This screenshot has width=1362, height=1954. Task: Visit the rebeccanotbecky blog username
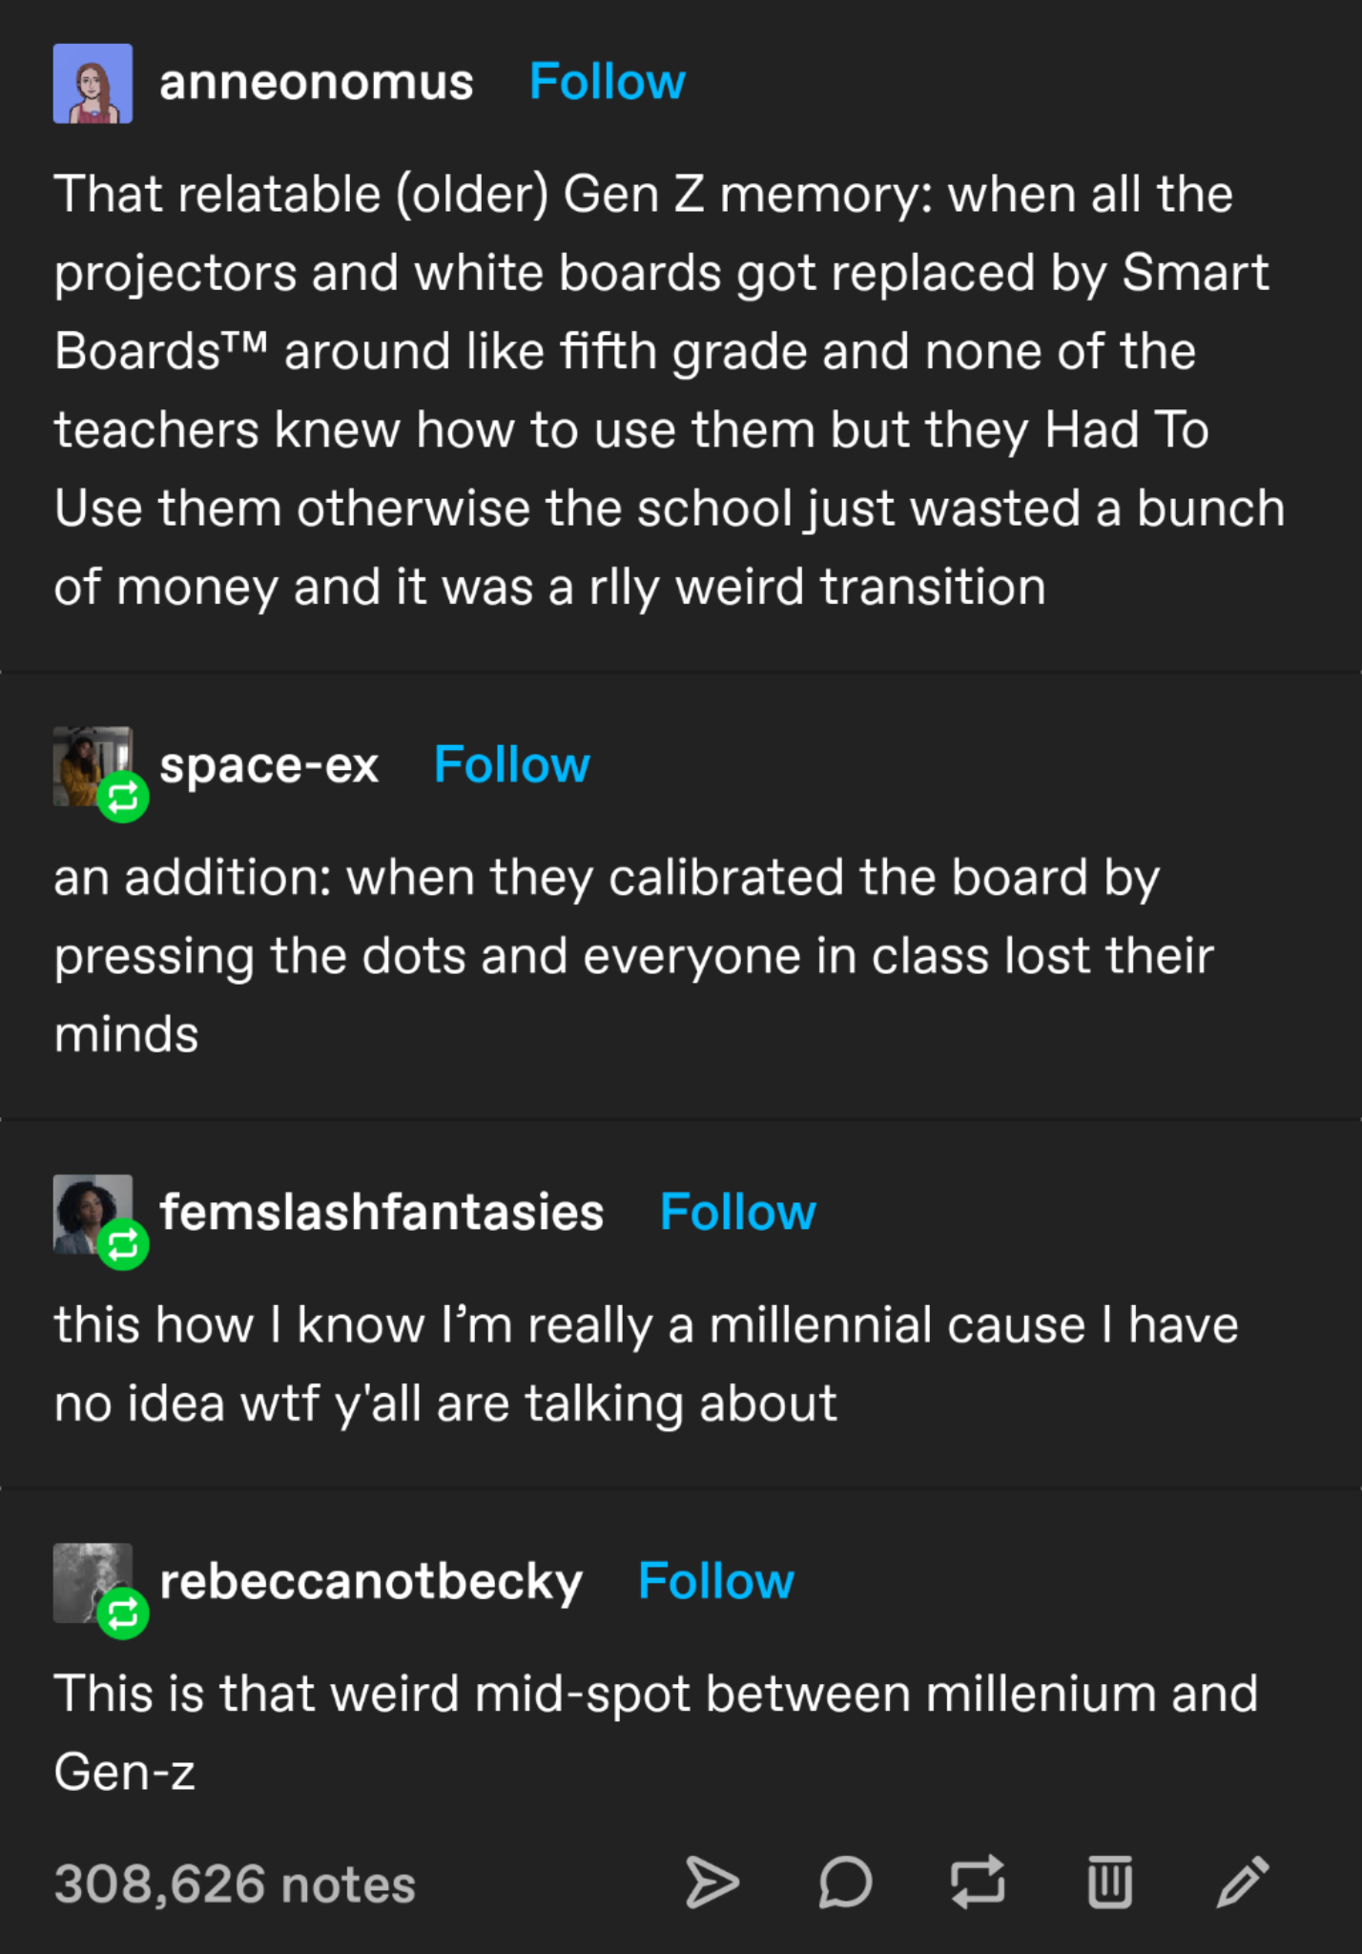click(371, 1582)
